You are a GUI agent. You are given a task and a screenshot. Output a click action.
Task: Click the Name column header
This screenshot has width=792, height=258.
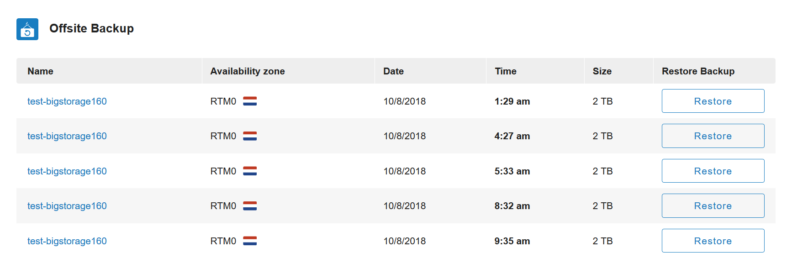(40, 71)
